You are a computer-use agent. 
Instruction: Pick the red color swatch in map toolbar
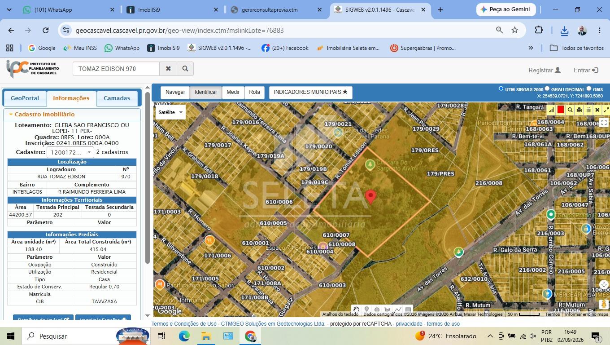pyautogui.click(x=561, y=110)
